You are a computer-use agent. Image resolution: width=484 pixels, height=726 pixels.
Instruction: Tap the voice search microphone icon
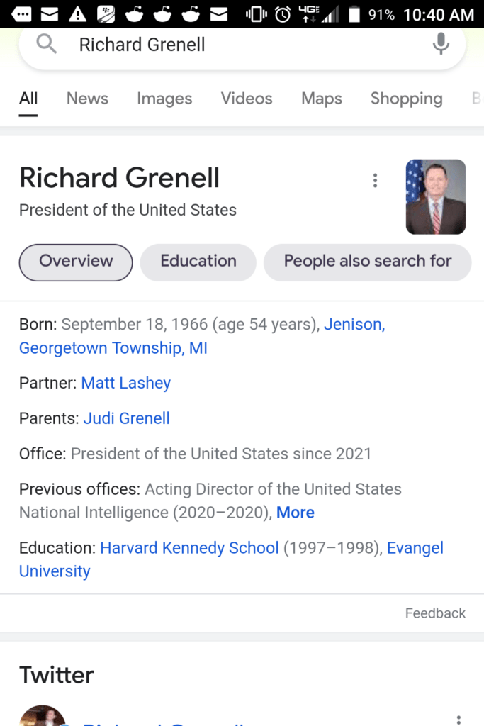(x=441, y=45)
